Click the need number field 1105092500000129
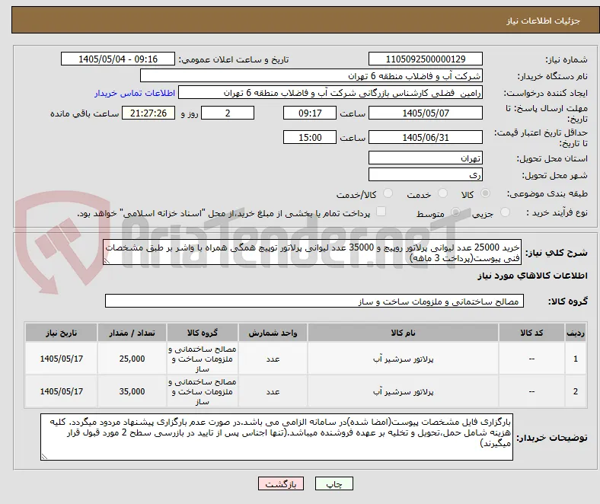This screenshot has width=600, height=504. pos(426,59)
